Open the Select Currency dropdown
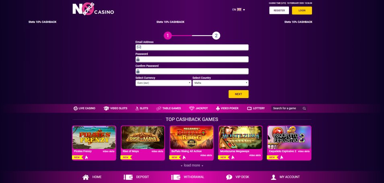This screenshot has width=384, height=183. coord(163,83)
